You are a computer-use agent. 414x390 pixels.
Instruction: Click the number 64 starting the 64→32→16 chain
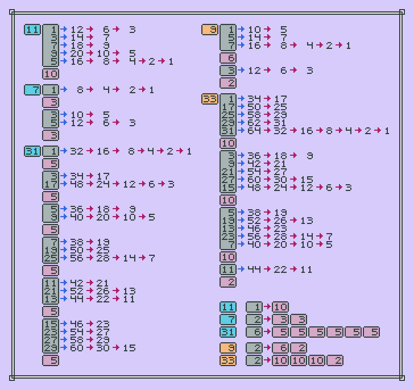pos(254,131)
